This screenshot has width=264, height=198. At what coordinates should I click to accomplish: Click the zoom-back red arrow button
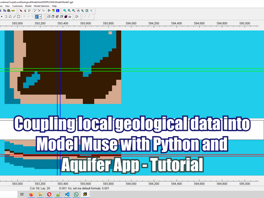[x=82, y=11]
